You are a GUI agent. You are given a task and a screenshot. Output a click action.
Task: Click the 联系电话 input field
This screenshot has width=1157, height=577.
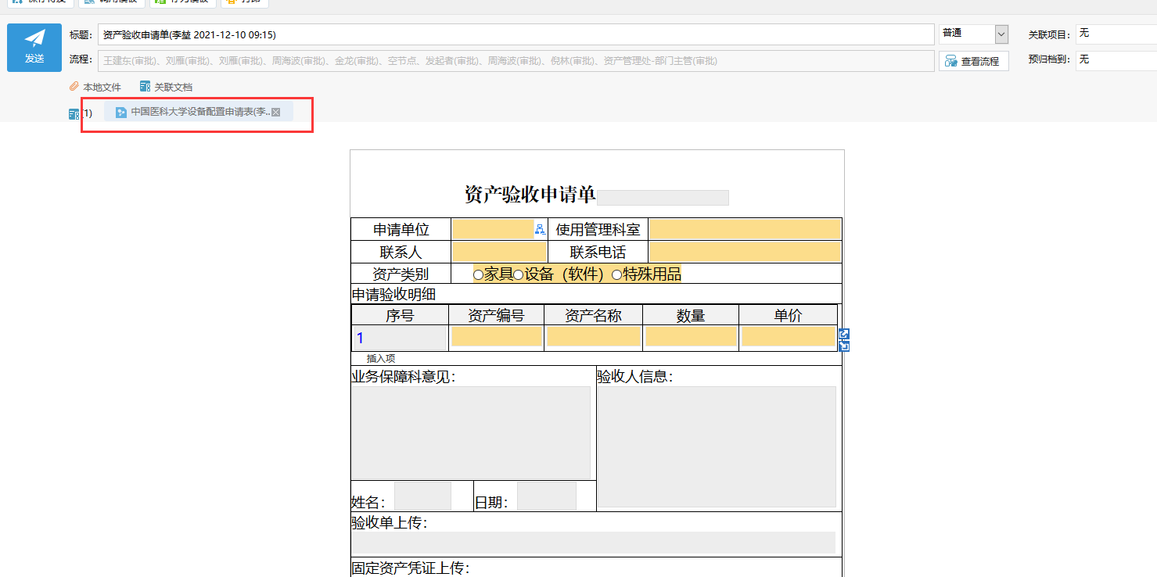point(745,252)
